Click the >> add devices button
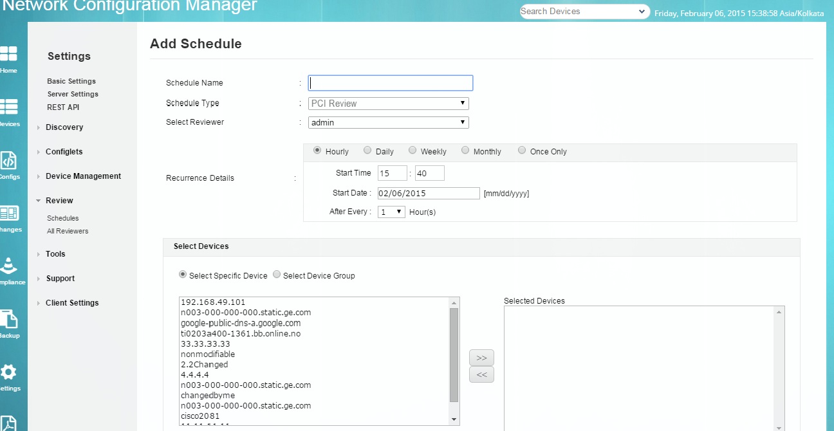 coord(481,358)
